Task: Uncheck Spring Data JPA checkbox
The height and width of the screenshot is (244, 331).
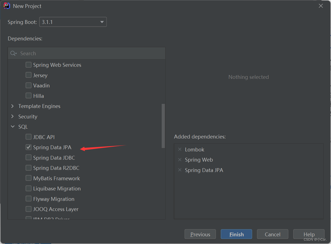Action: click(29, 147)
